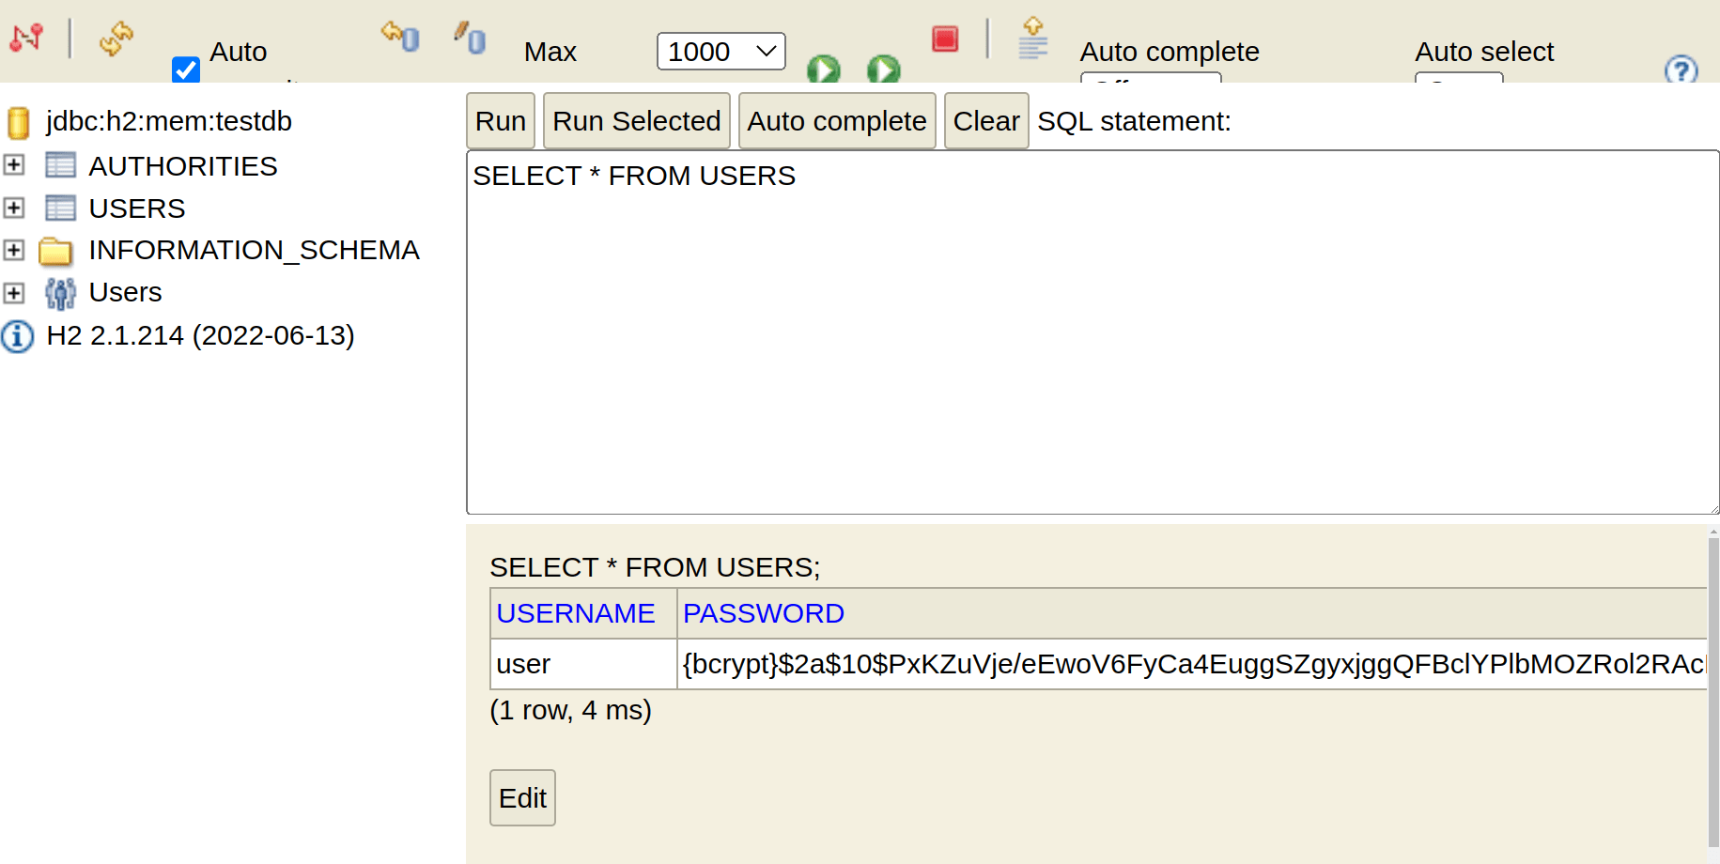Select the Rollback icon
Viewport: 1720px width, 864px height.
[x=399, y=38]
